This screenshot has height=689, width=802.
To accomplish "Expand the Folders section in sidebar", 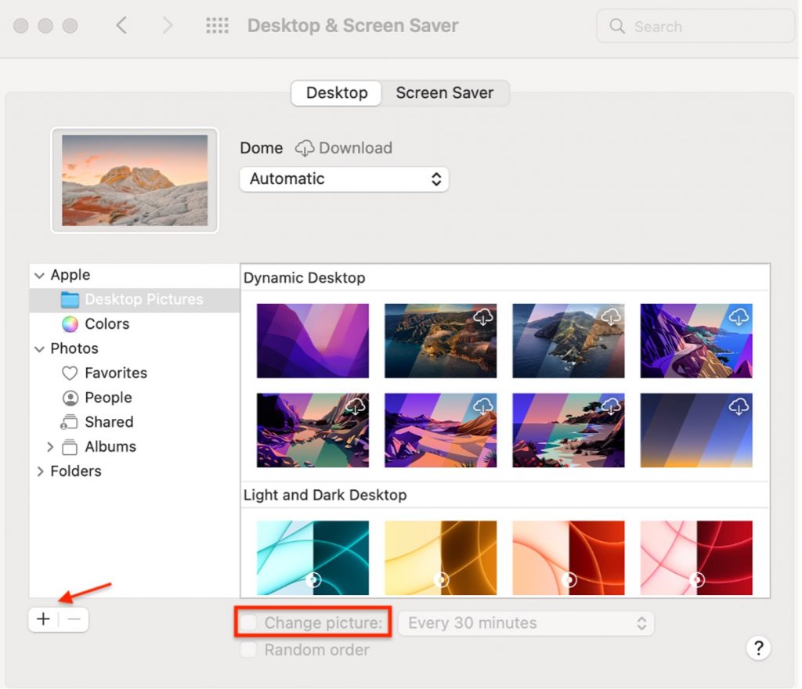I will tap(41, 471).
